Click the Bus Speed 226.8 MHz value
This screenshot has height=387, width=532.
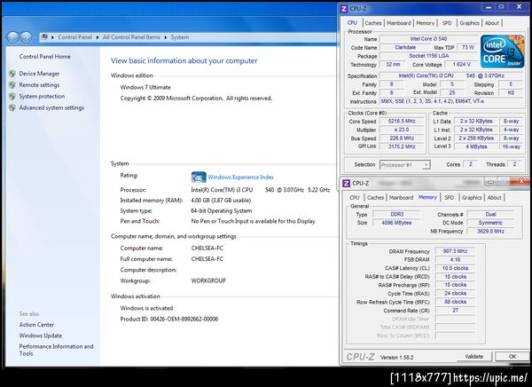[402, 138]
